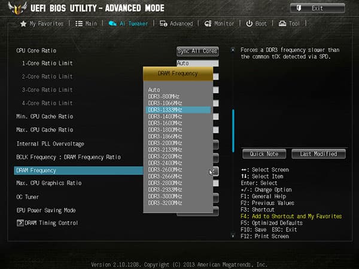
Task: Switch to Ai Tweaker tab
Action: pyautogui.click(x=128, y=23)
